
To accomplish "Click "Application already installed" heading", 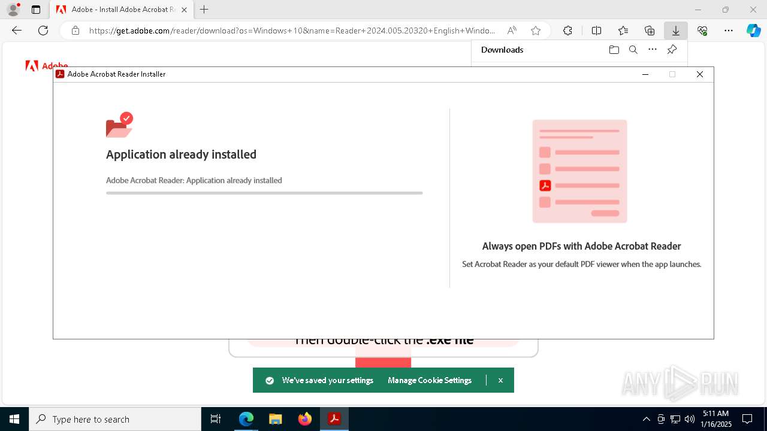I will point(181,154).
